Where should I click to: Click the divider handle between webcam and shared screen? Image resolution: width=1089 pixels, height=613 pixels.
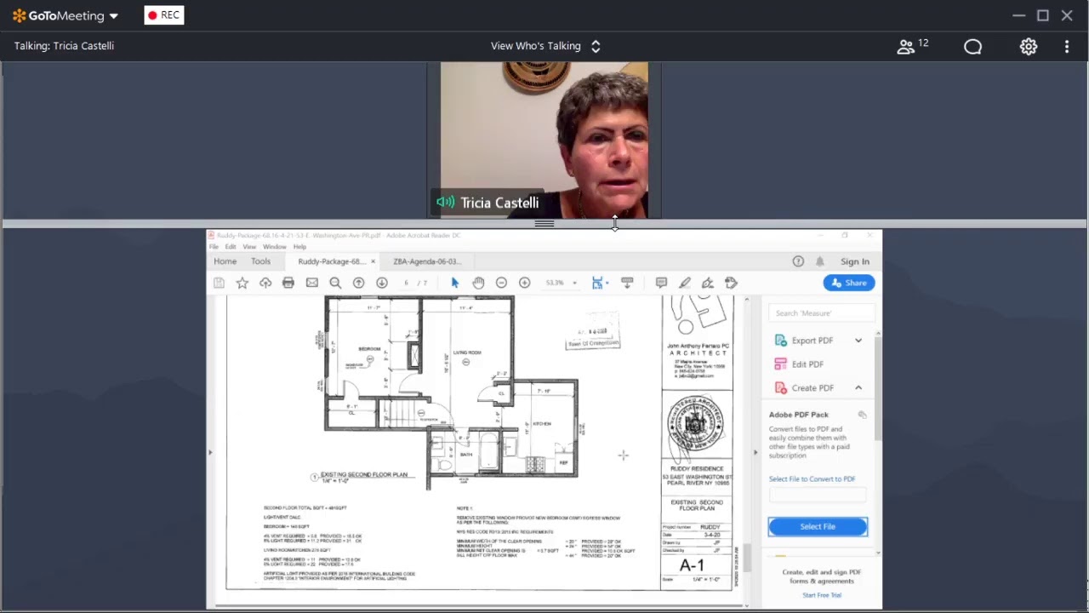point(544,224)
